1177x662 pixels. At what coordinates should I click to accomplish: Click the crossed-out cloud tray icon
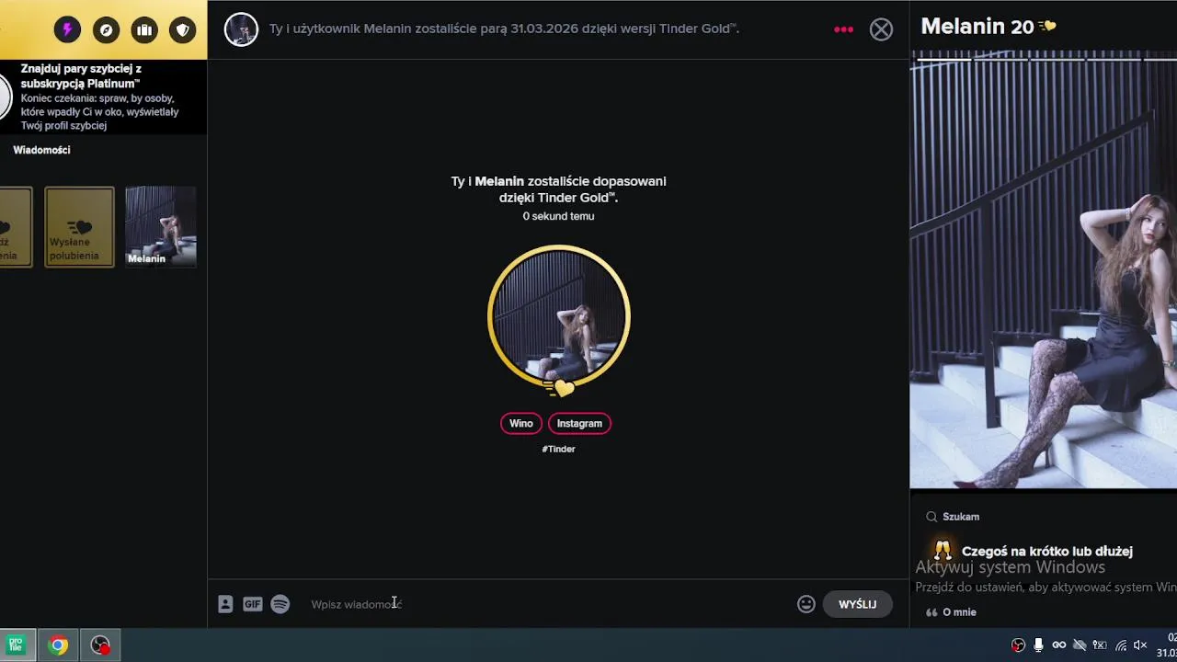click(x=1080, y=645)
